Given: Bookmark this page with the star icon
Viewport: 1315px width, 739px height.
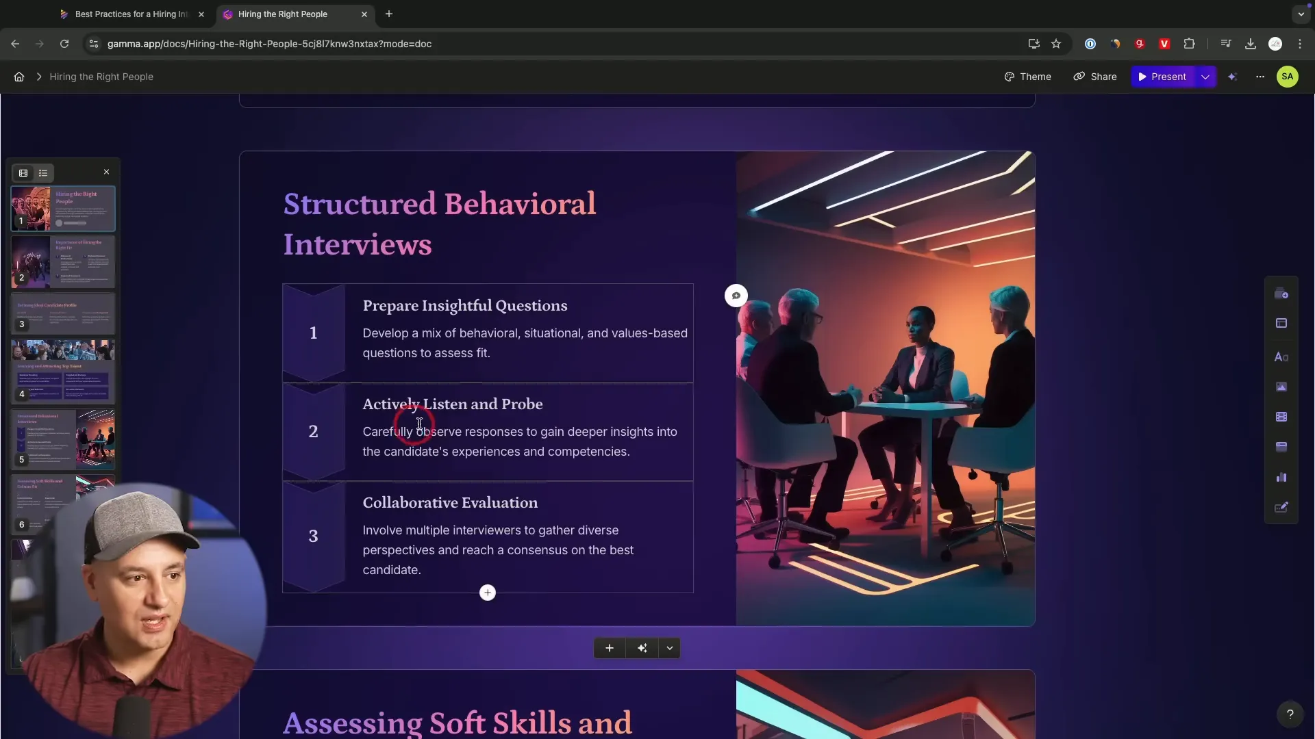Looking at the screenshot, I should (1055, 44).
